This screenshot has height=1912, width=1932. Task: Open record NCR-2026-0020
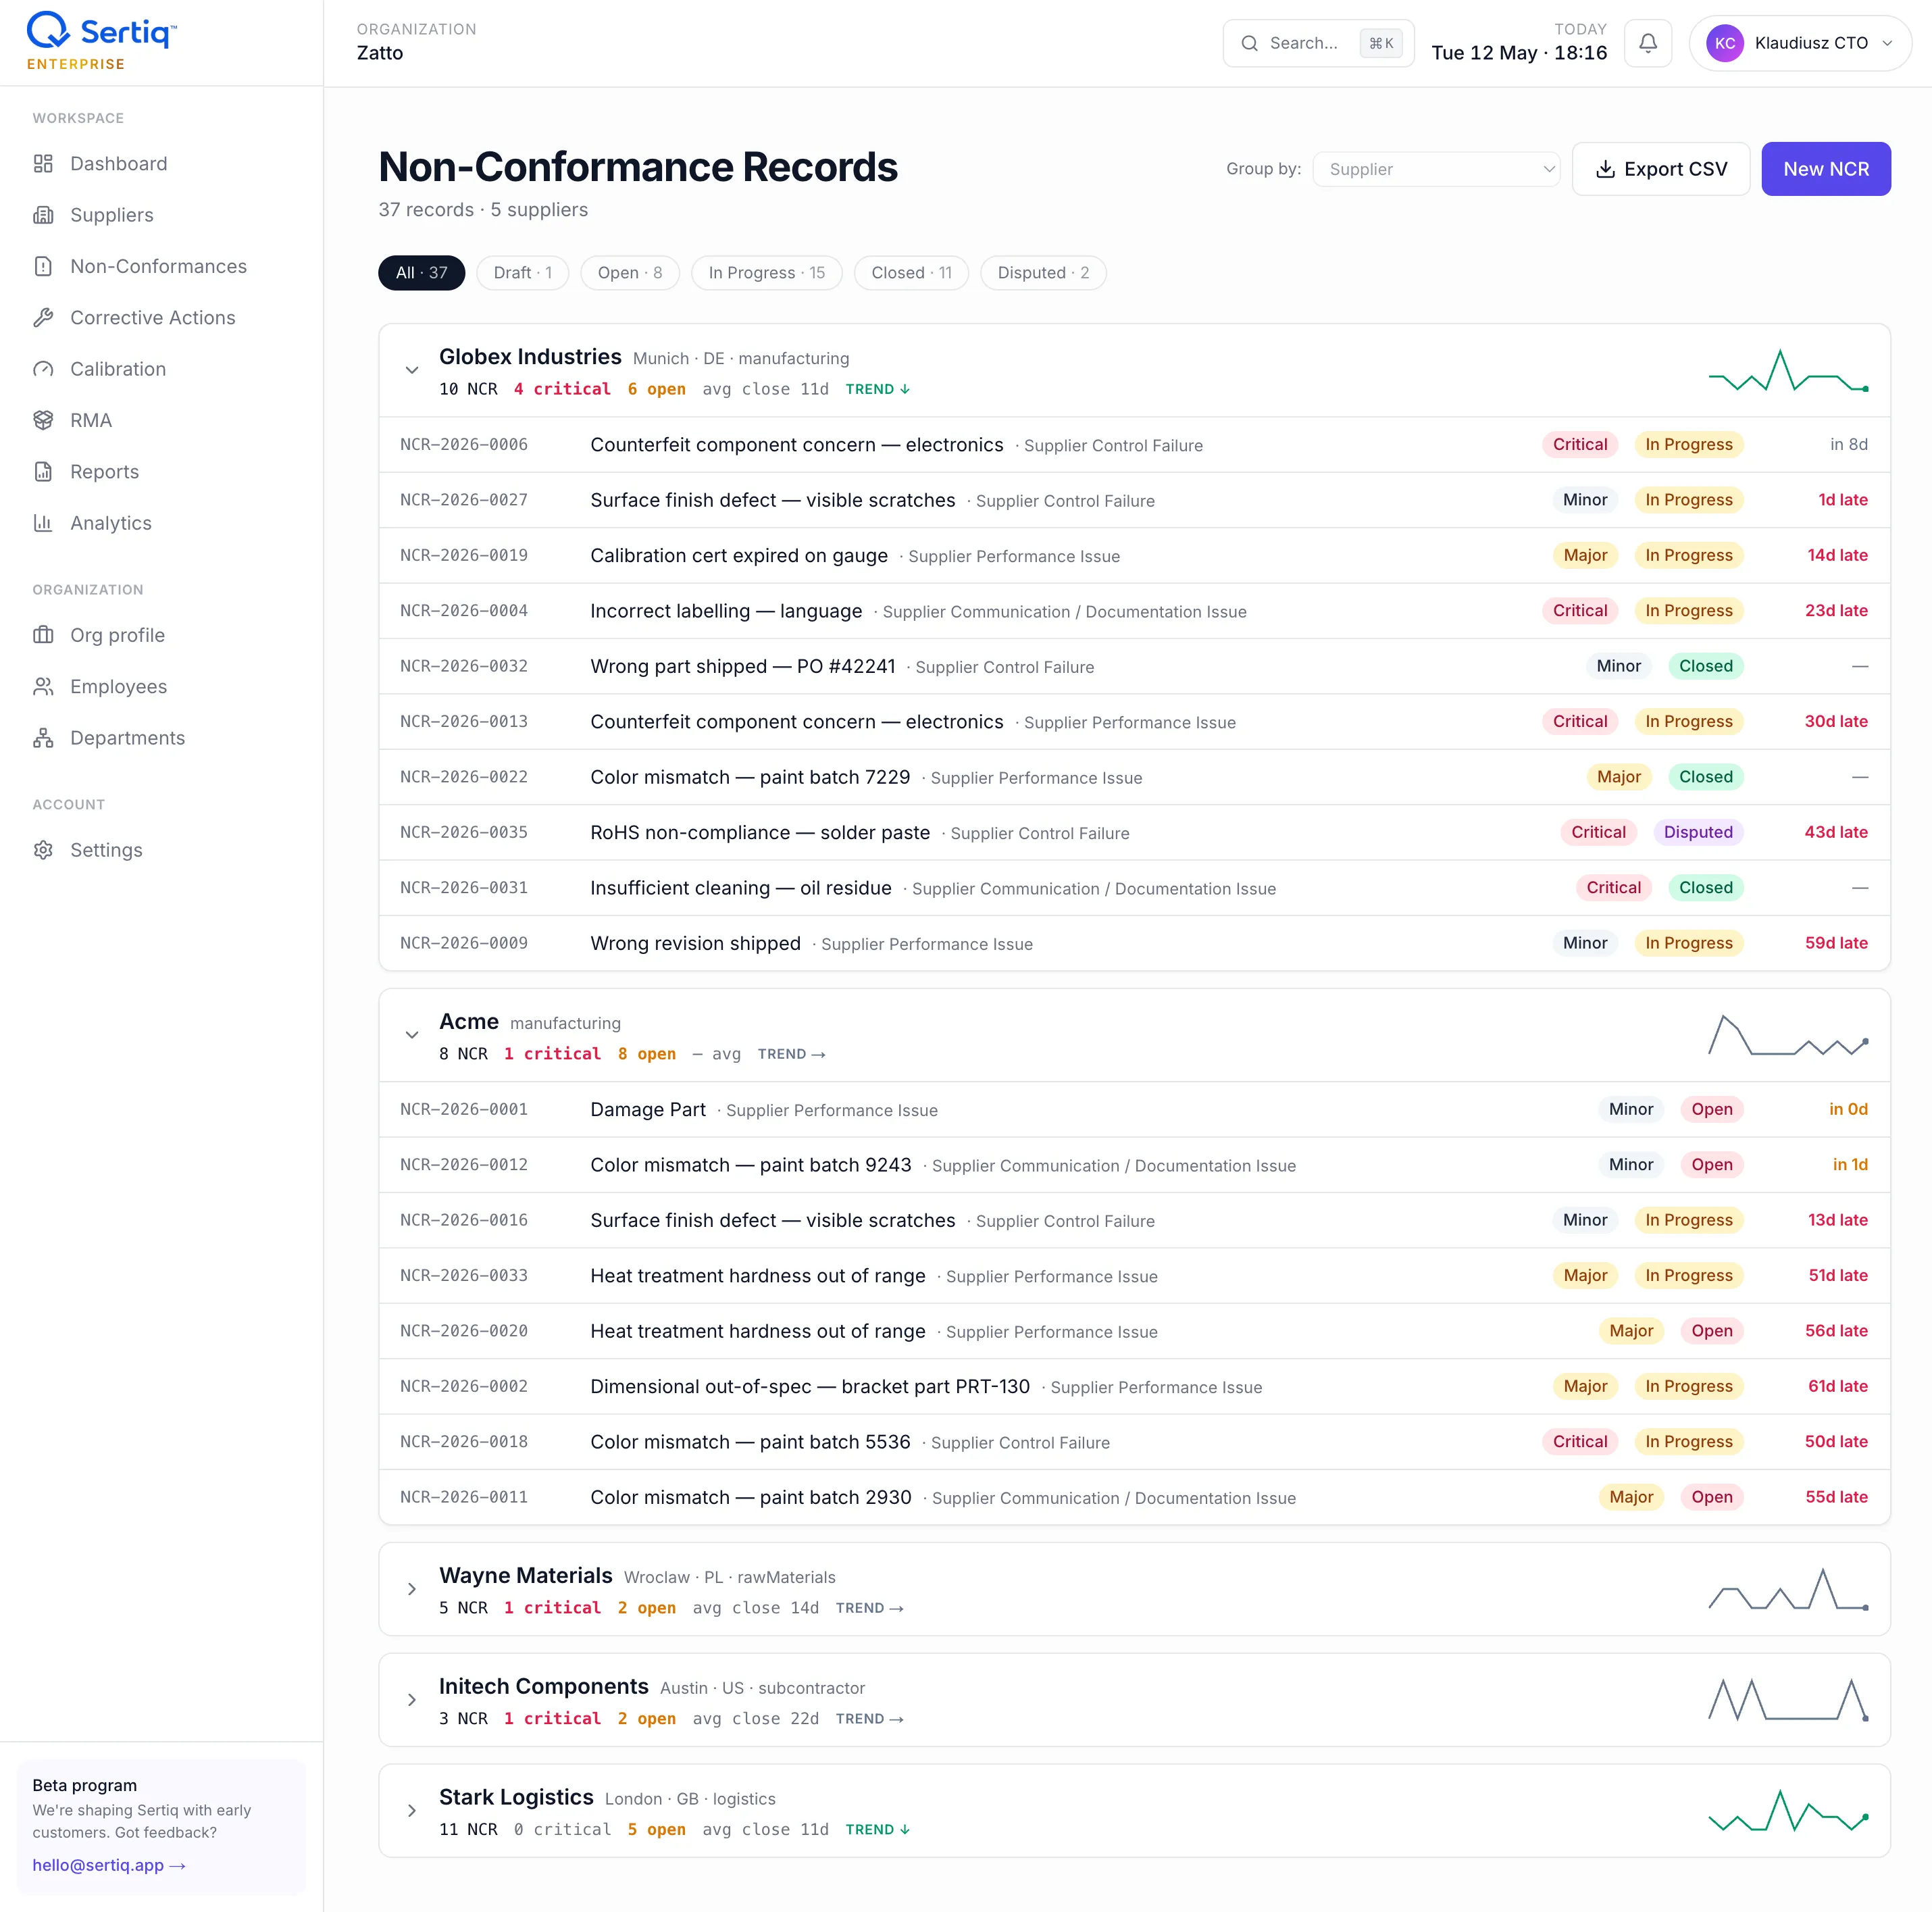pos(1134,1330)
